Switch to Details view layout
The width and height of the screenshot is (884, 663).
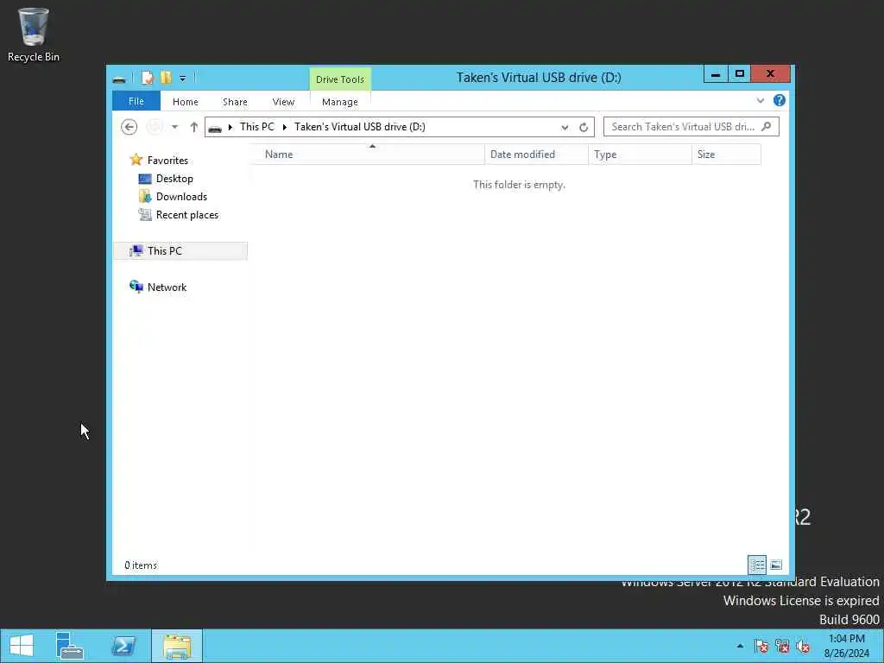756,565
